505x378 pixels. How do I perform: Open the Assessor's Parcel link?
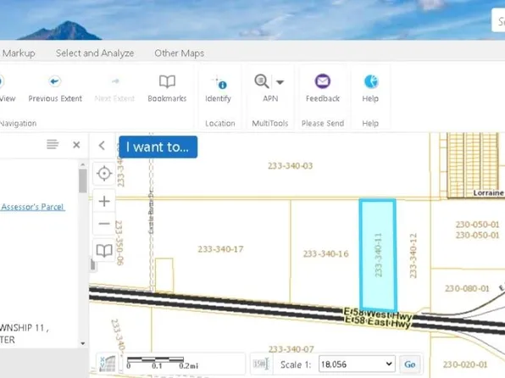coord(32,207)
